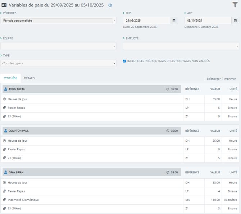Image resolution: width=241 pixels, height=214 pixels.
Task: Open the DU date calendar picker
Action: (174, 21)
